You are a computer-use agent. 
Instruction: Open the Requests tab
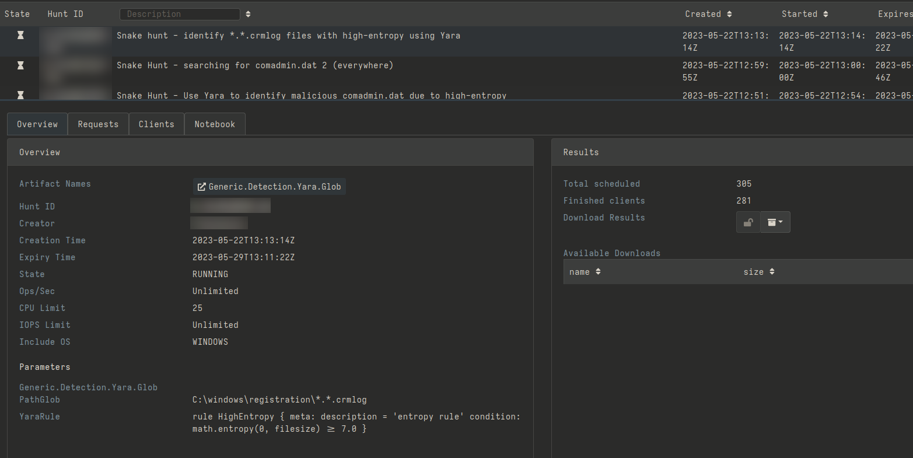click(98, 124)
